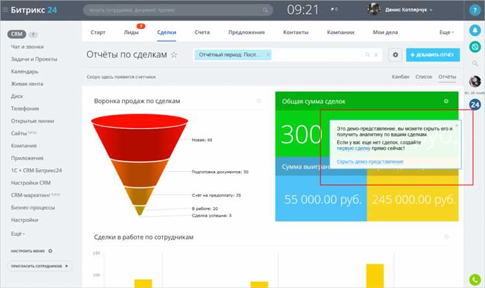Open Бизнес-процессы in the left menu
This screenshot has width=485, height=288.
[33, 207]
